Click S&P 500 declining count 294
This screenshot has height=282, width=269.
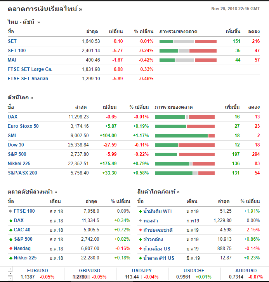tap(256, 154)
